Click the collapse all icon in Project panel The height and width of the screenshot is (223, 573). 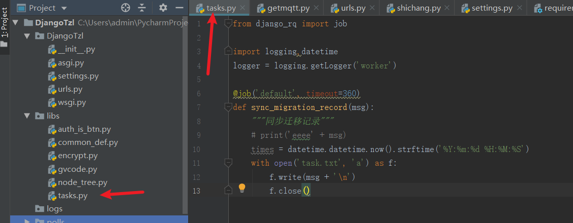142,8
